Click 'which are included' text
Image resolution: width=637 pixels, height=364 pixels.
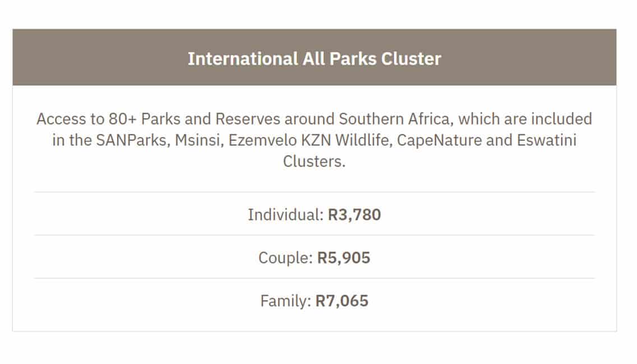coord(525,119)
